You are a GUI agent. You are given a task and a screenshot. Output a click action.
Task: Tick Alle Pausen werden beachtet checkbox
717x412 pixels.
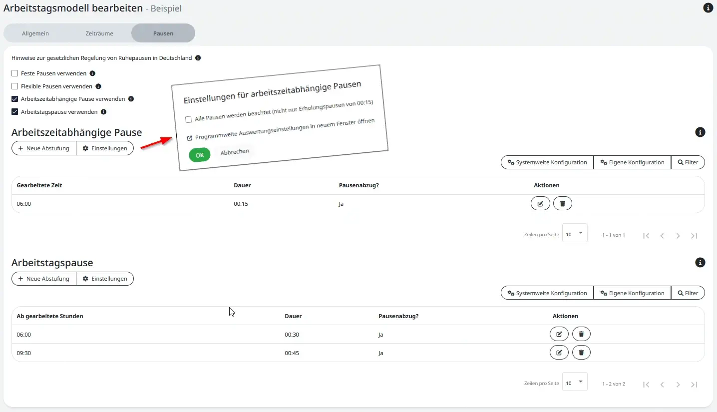pyautogui.click(x=188, y=119)
